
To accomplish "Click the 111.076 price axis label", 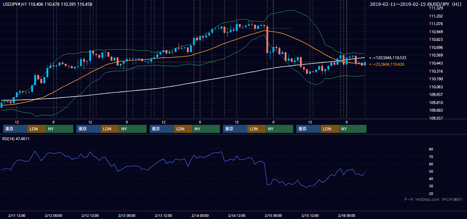I will coord(436,24).
